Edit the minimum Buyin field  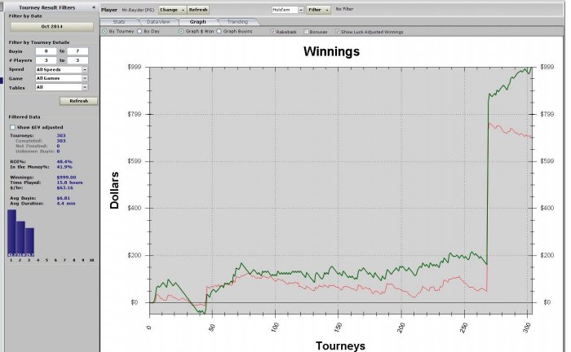[x=46, y=51]
